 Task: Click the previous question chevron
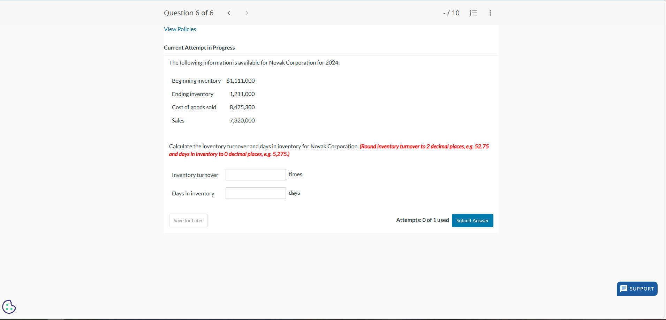point(229,13)
